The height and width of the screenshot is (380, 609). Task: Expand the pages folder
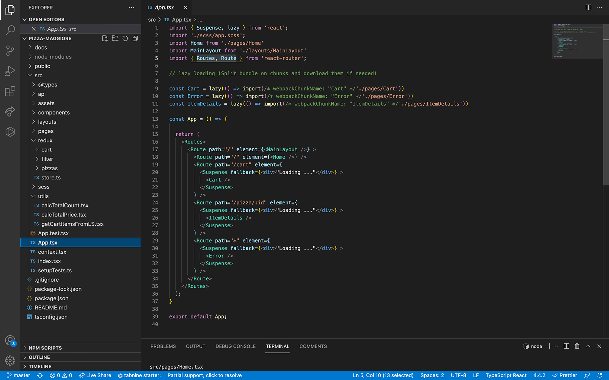(x=81, y=131)
